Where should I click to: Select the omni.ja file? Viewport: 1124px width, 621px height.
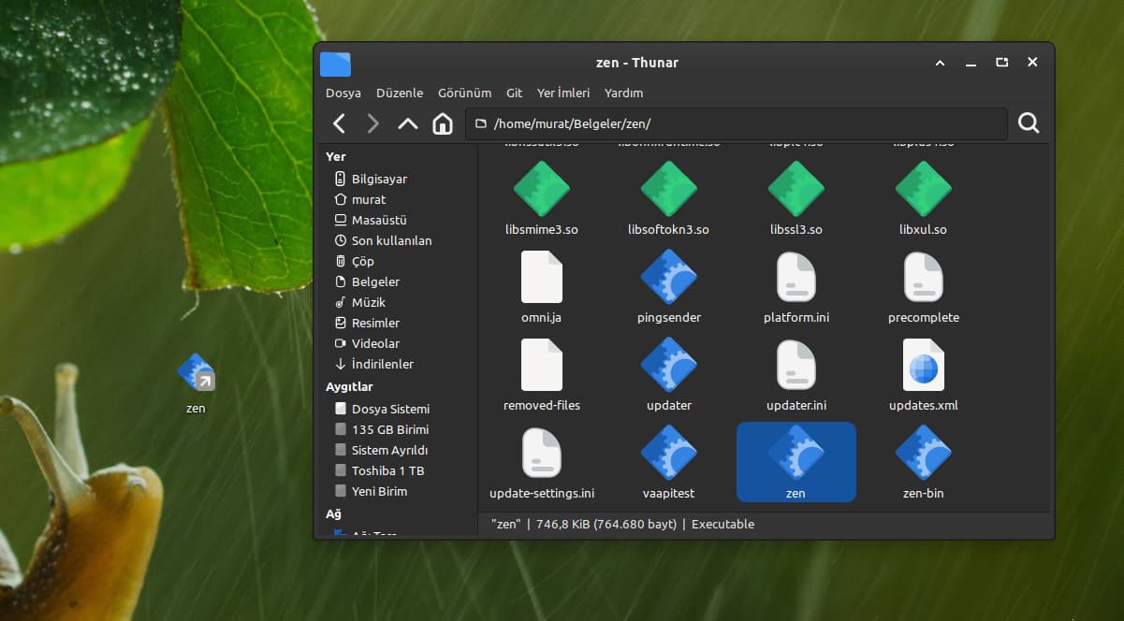(541, 278)
